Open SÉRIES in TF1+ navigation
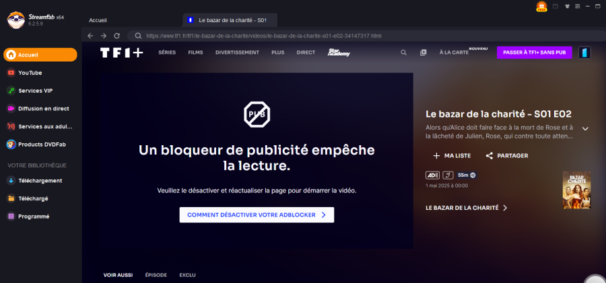This screenshot has width=606, height=283. 167,52
